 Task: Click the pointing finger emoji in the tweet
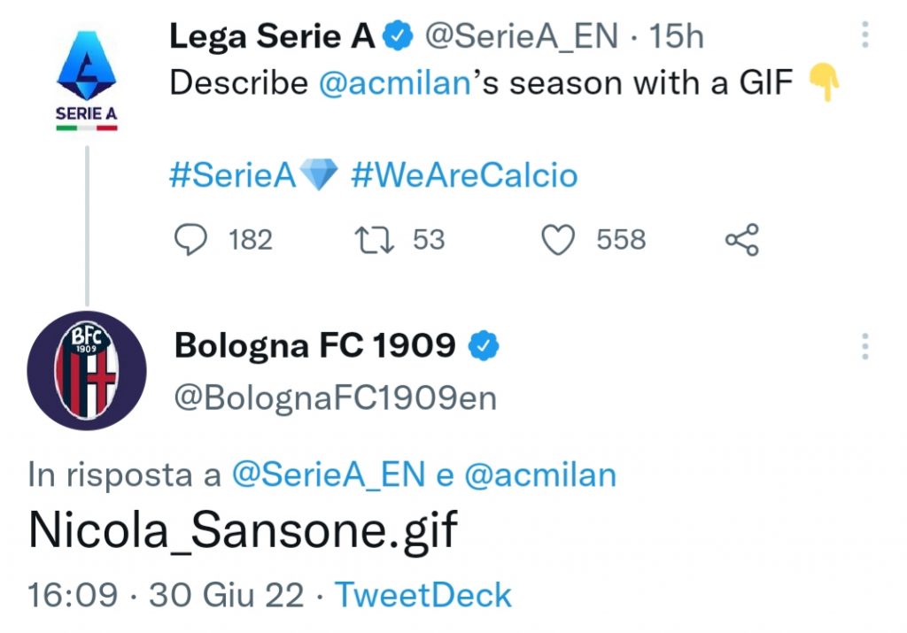[826, 82]
